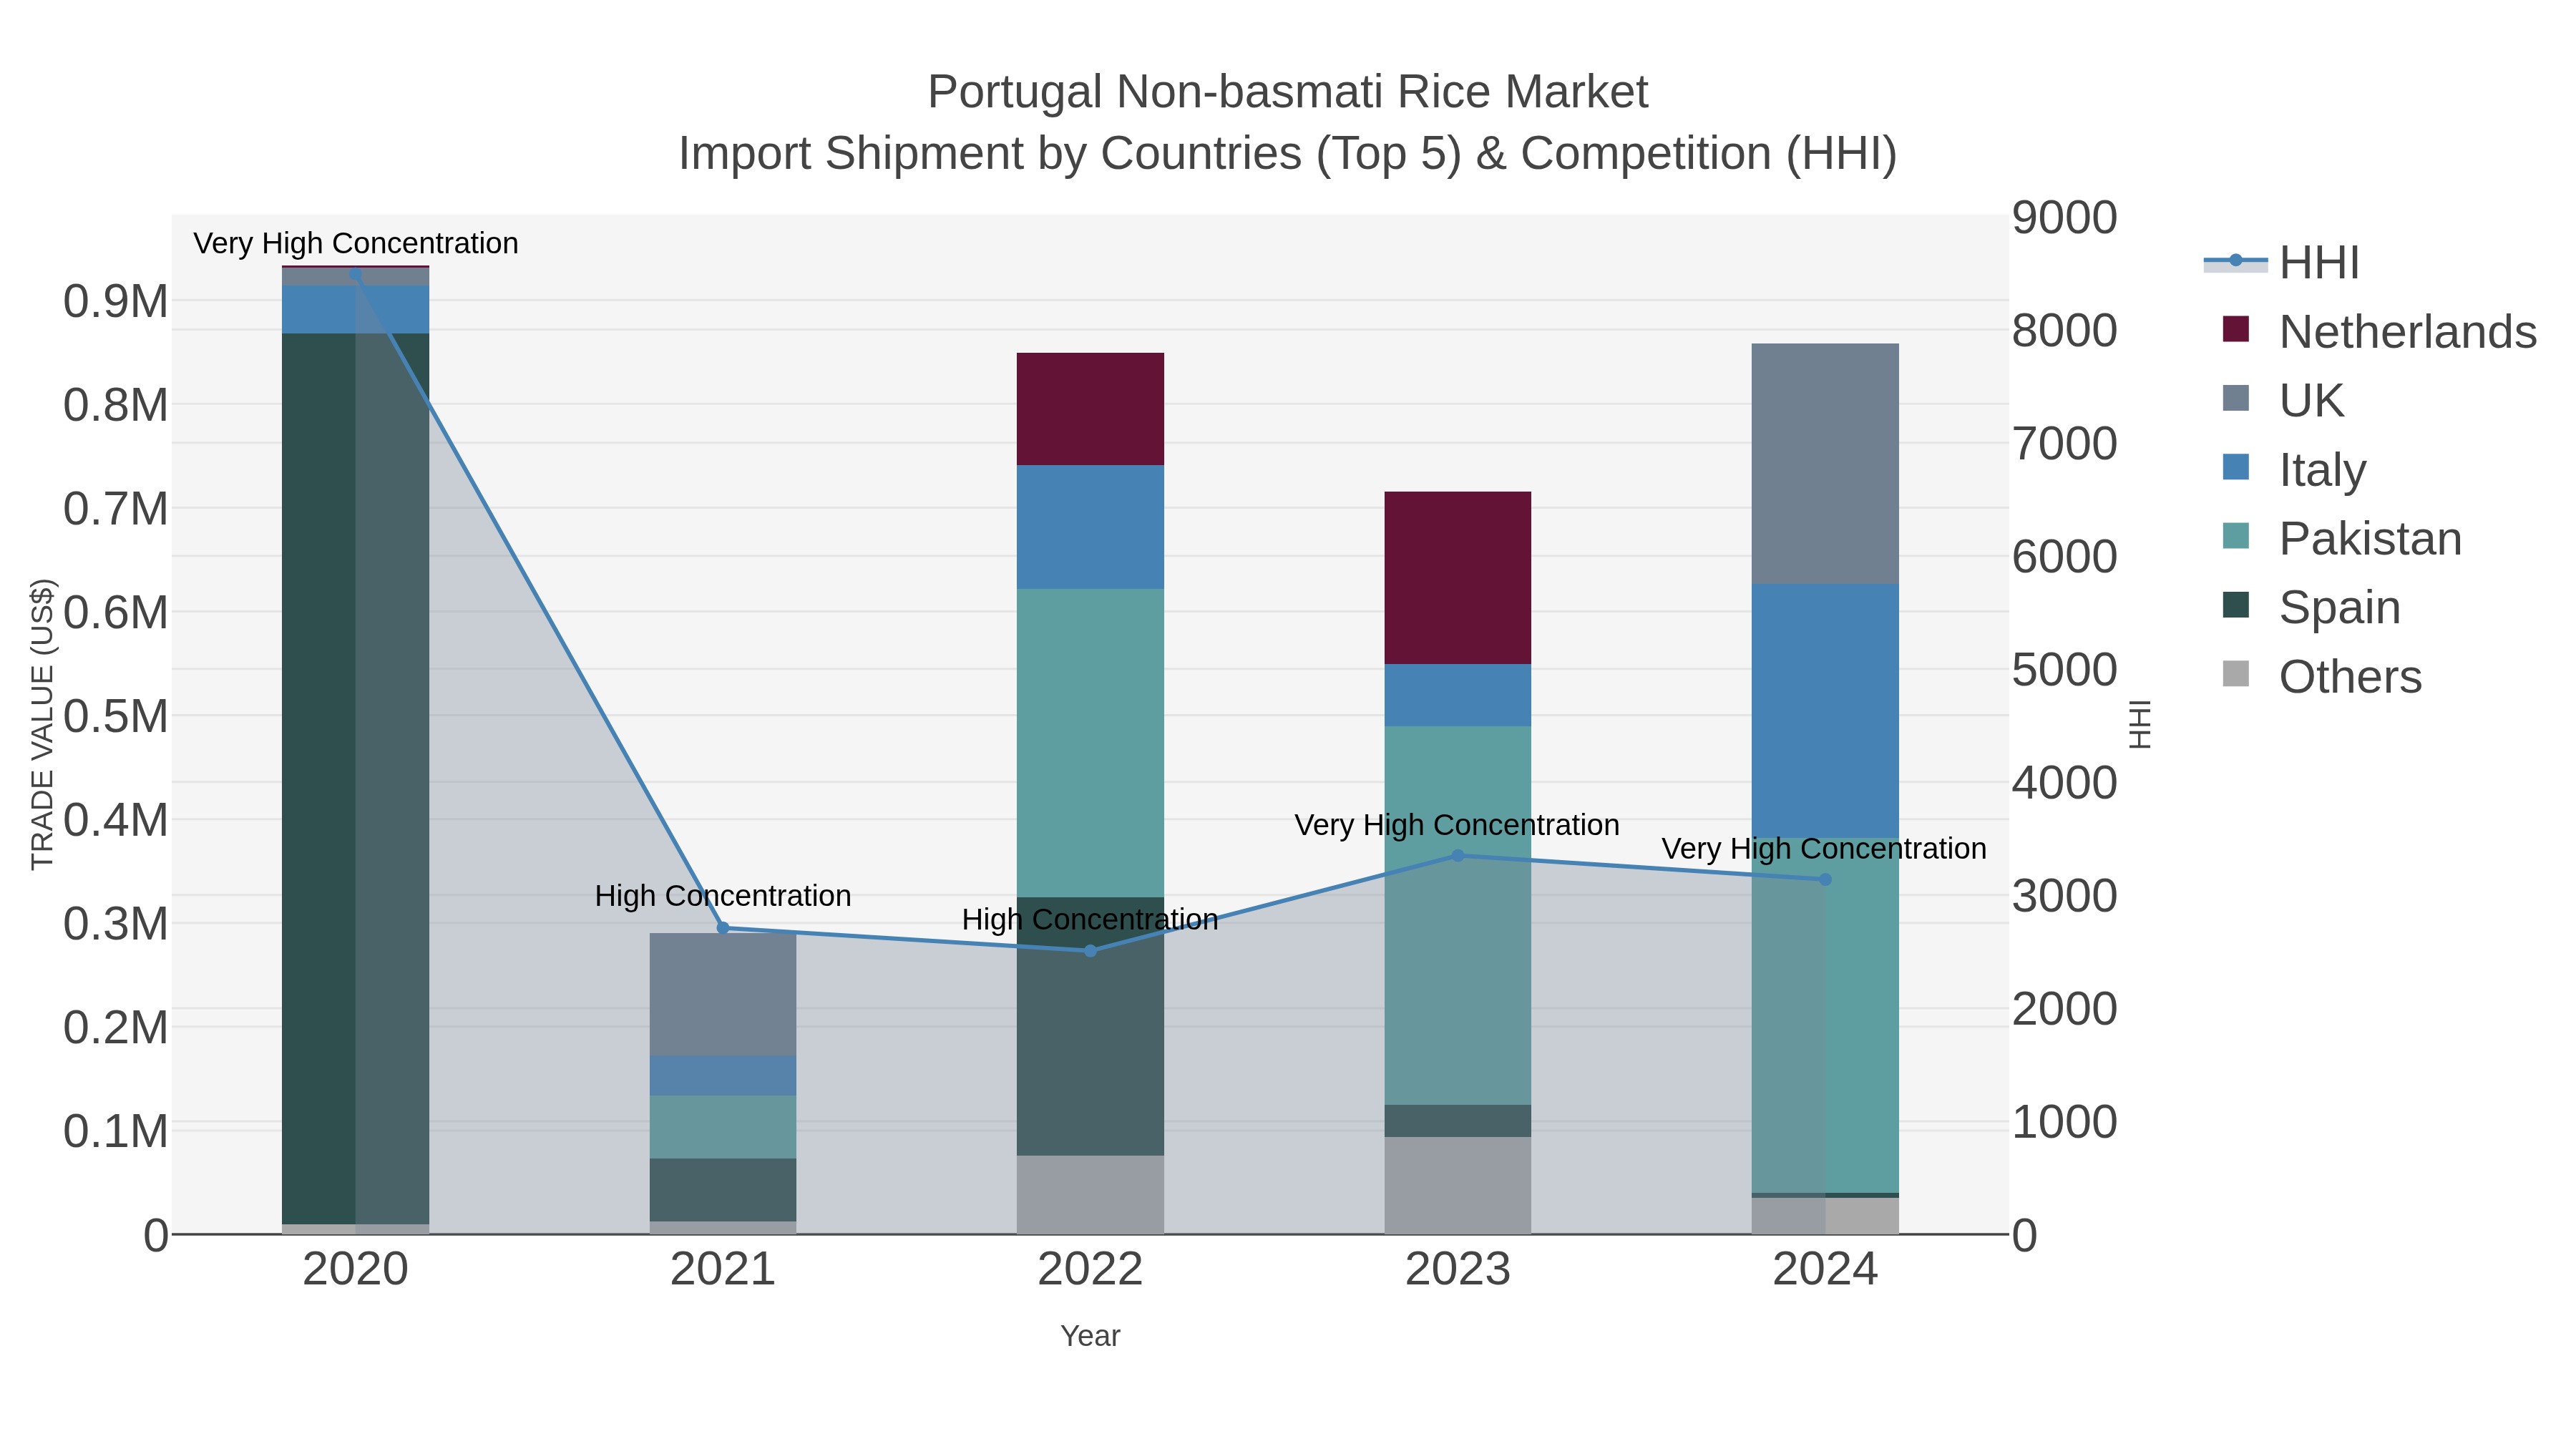Viewport: 2576px width, 1449px height.
Task: Click the UK segment in 2021 bar
Action: (723, 995)
